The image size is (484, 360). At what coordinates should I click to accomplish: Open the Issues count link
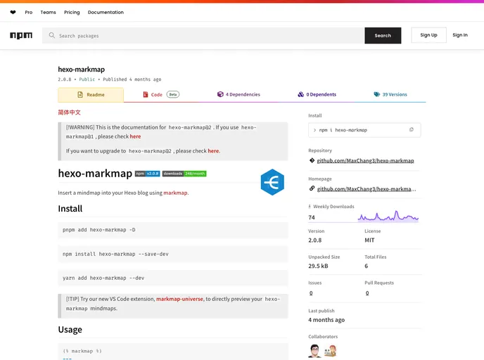click(x=311, y=293)
